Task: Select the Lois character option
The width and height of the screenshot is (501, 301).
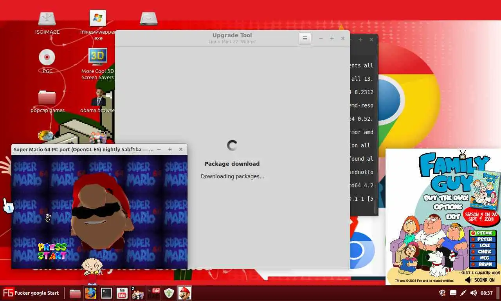Action: pos(482,245)
